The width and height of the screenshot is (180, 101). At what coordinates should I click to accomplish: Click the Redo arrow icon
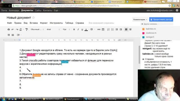[x=17, y=29]
